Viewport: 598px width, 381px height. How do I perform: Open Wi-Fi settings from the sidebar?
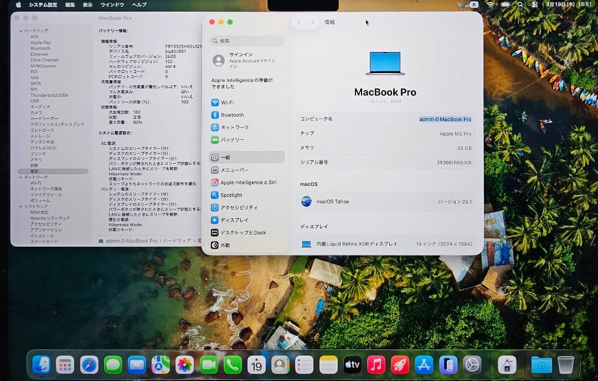click(x=226, y=102)
